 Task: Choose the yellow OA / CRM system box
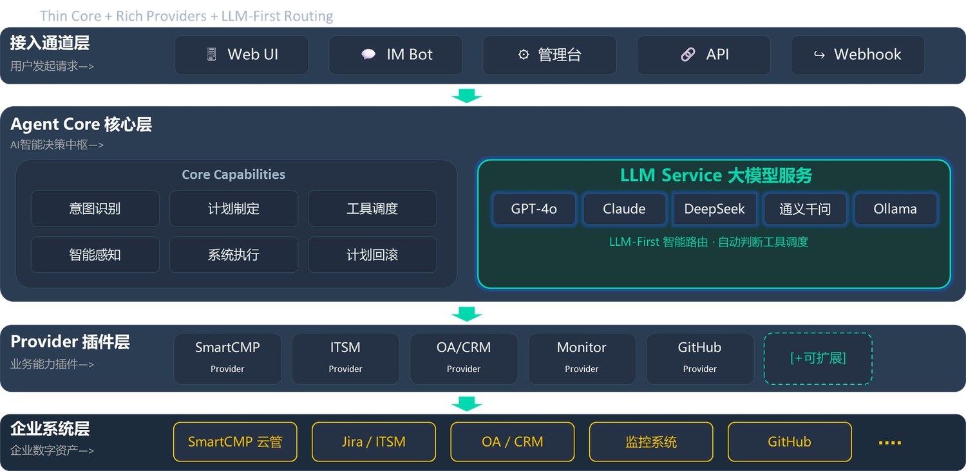coord(513,442)
